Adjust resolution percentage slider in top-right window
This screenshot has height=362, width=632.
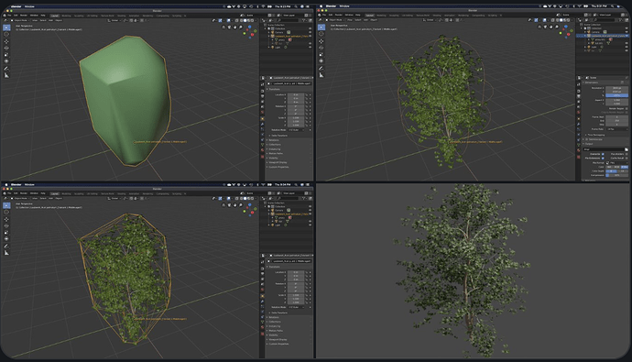click(x=616, y=95)
